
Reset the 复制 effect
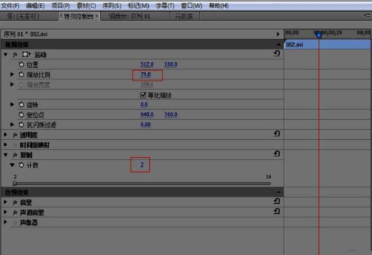click(x=277, y=154)
